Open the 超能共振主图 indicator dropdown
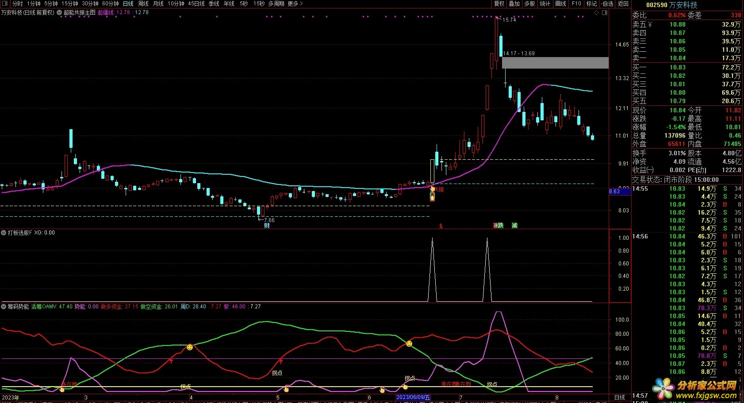Image resolution: width=744 pixels, height=403 pixels. (59, 12)
